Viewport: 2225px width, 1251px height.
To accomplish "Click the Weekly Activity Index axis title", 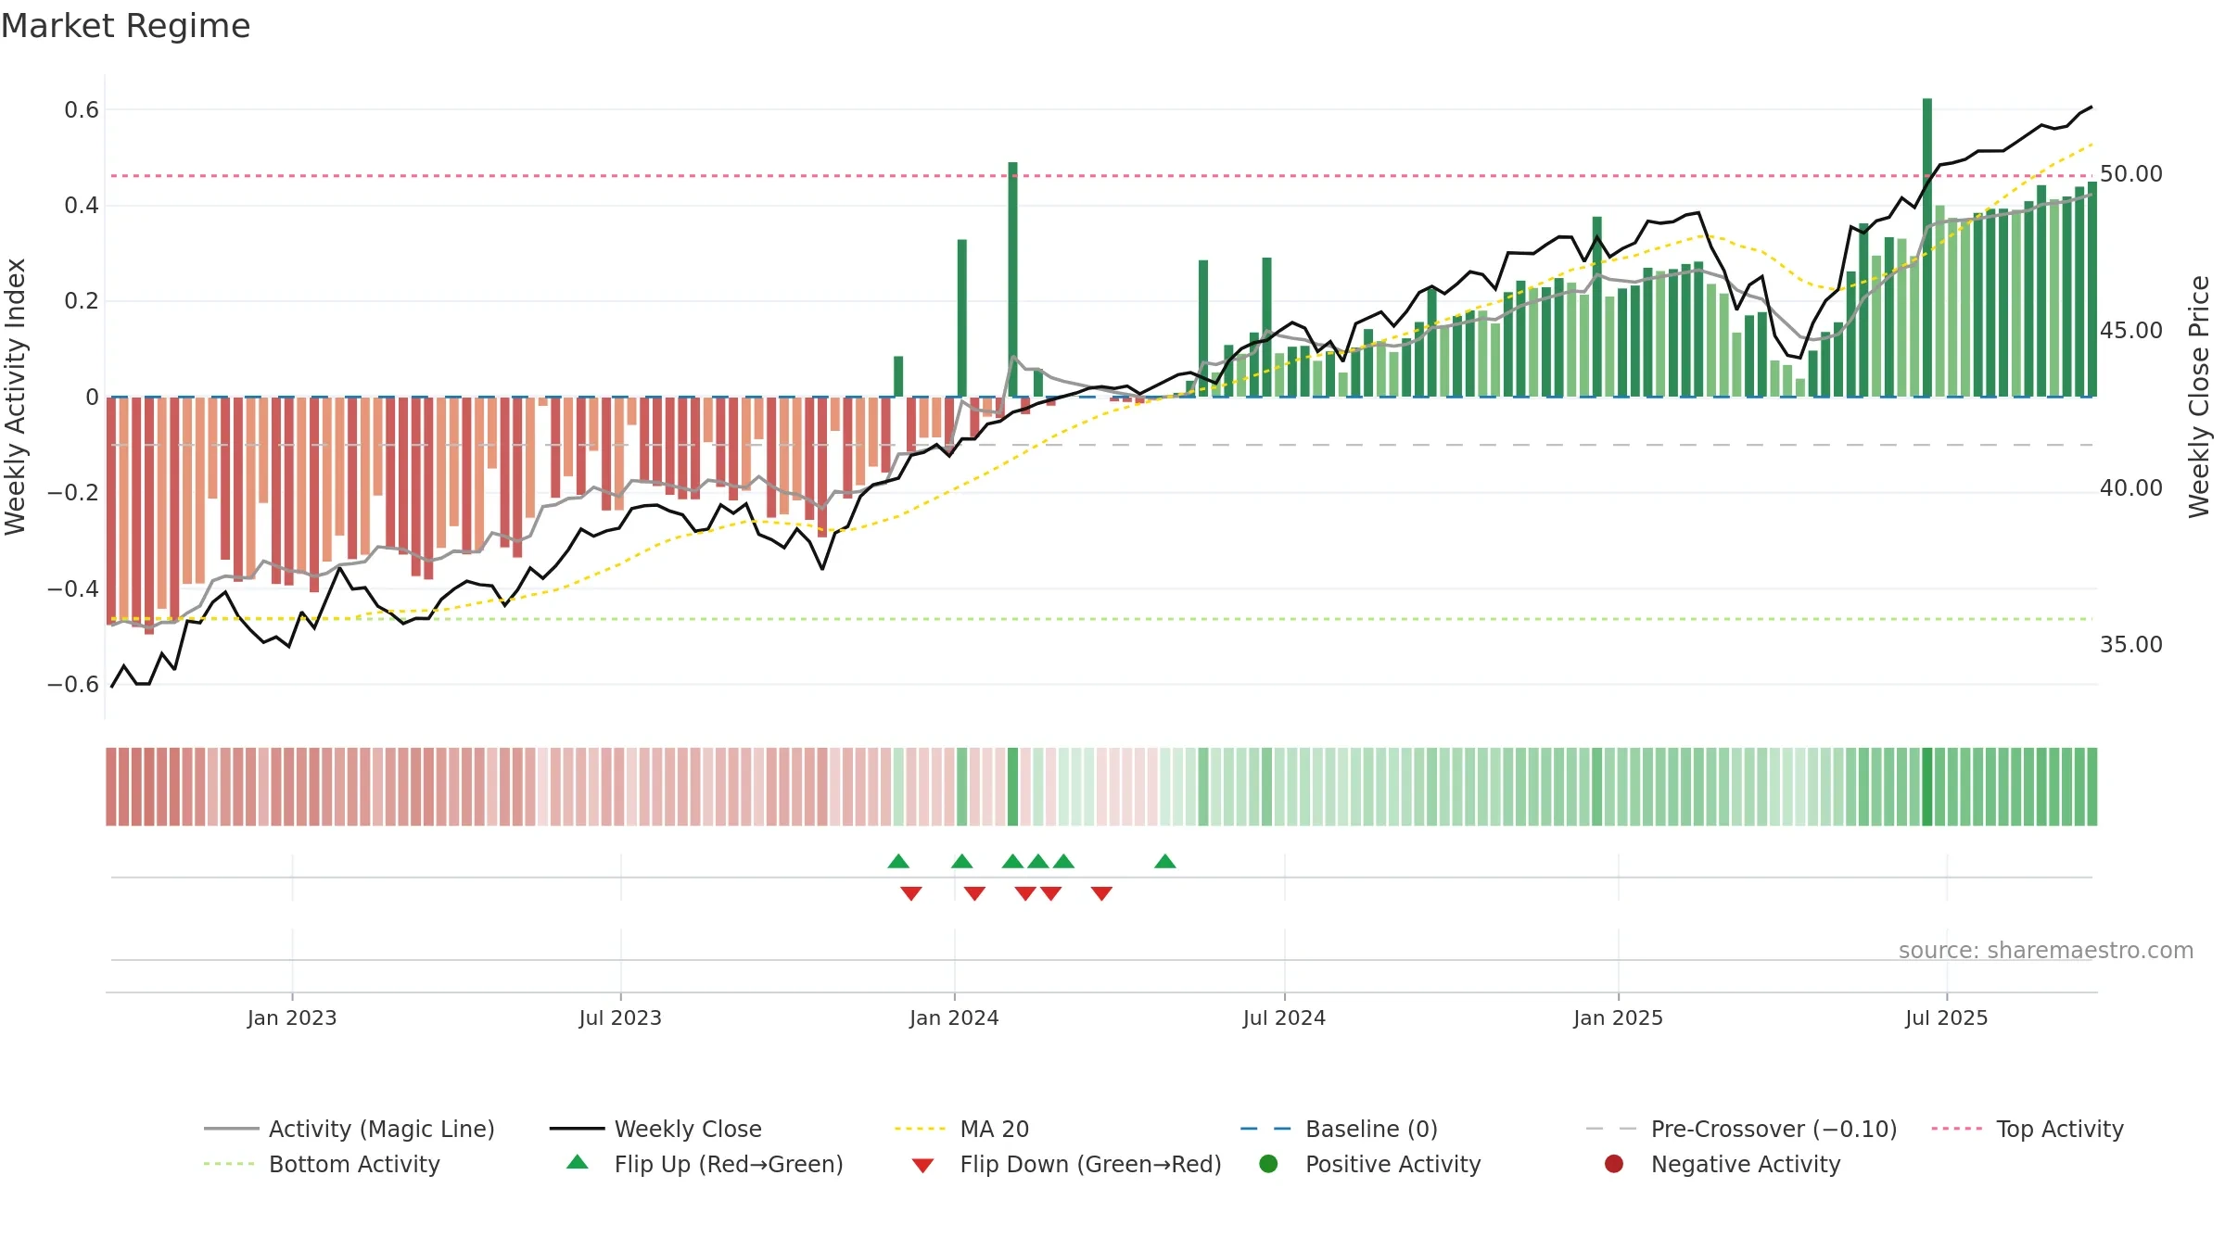I will pos(16,397).
